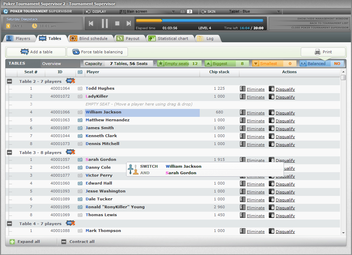Click Force table balancing button

click(x=97, y=52)
